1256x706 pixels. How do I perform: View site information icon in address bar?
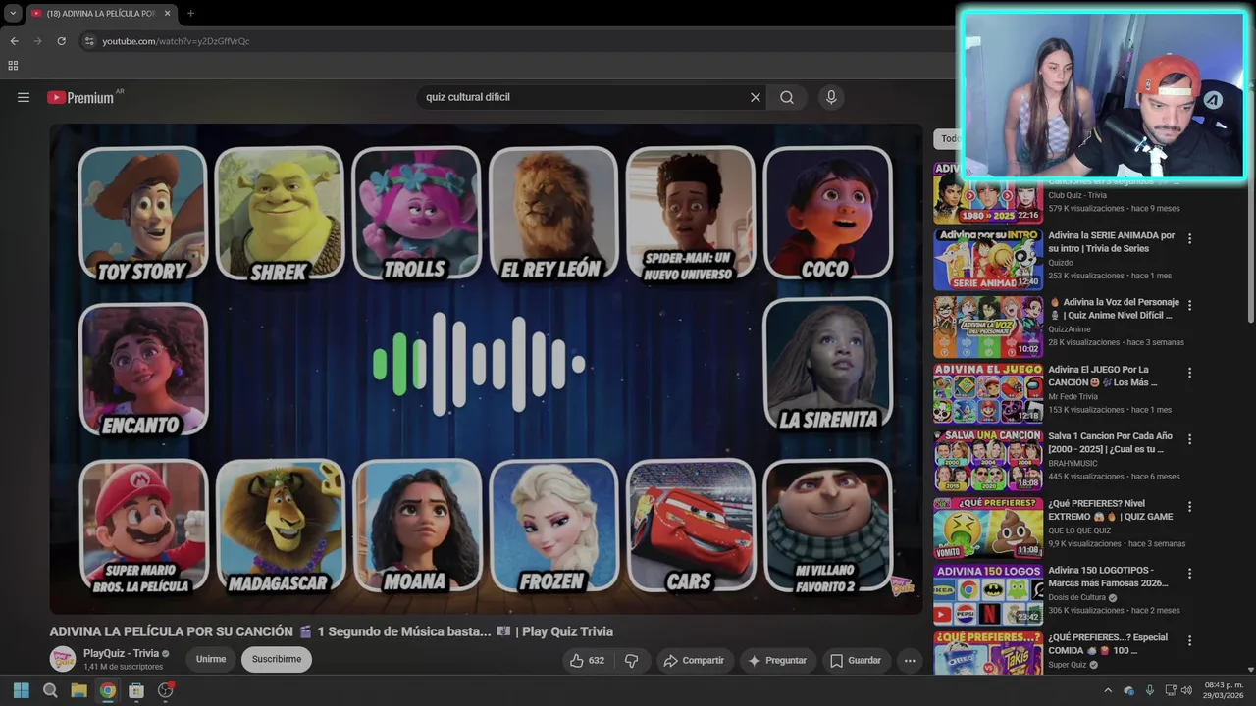[x=89, y=41]
